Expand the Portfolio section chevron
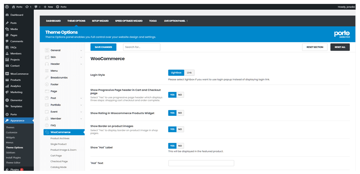Viewport: 360px width, 174px height. pyautogui.click(x=81, y=105)
